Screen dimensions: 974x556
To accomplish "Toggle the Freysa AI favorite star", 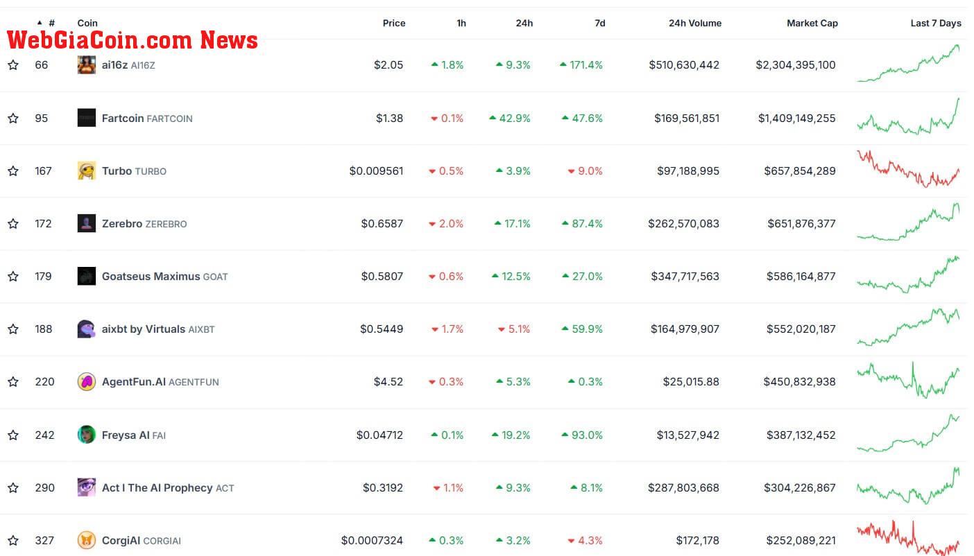I will (x=13, y=435).
